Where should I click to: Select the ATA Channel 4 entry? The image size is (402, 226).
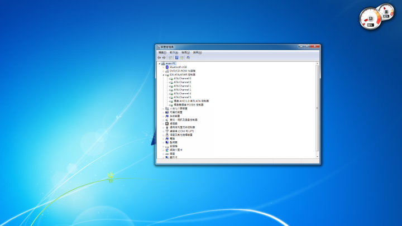pos(182,94)
